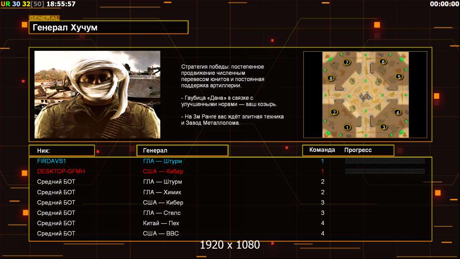The height and width of the screenshot is (259, 460).
Task: Click white 'США — Кибер' of team 3 bot
Action: point(163,202)
